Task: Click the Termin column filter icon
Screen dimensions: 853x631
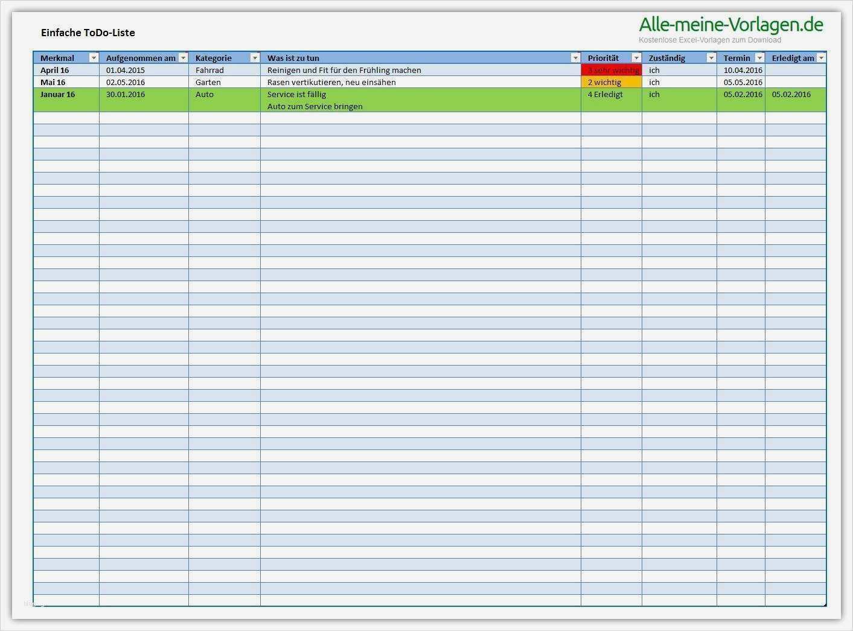Action: tap(760, 58)
